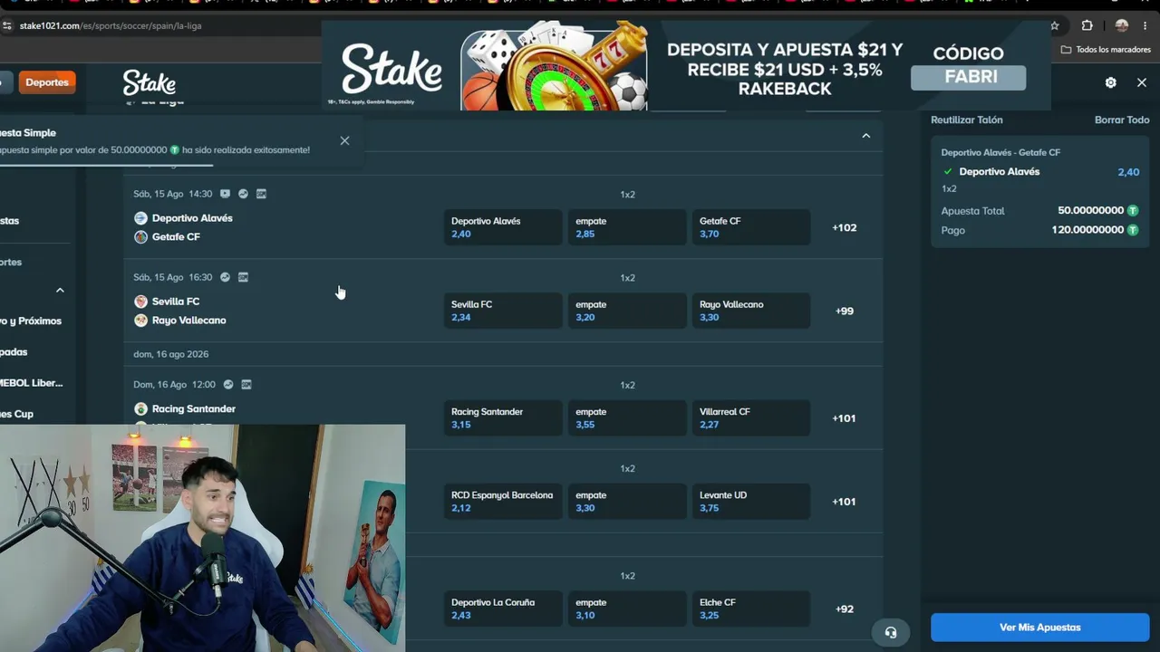Click the FABRI promo code badge
The image size is (1160, 652).
tap(969, 77)
